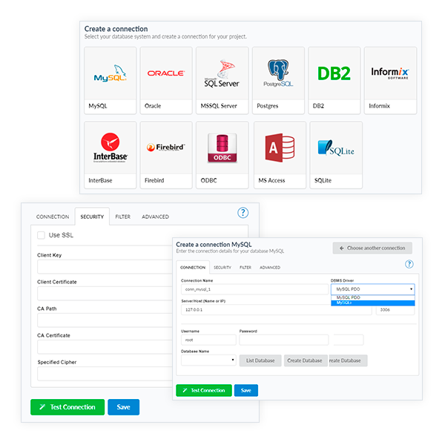Expand the DBMS Driver dropdown

(372, 289)
